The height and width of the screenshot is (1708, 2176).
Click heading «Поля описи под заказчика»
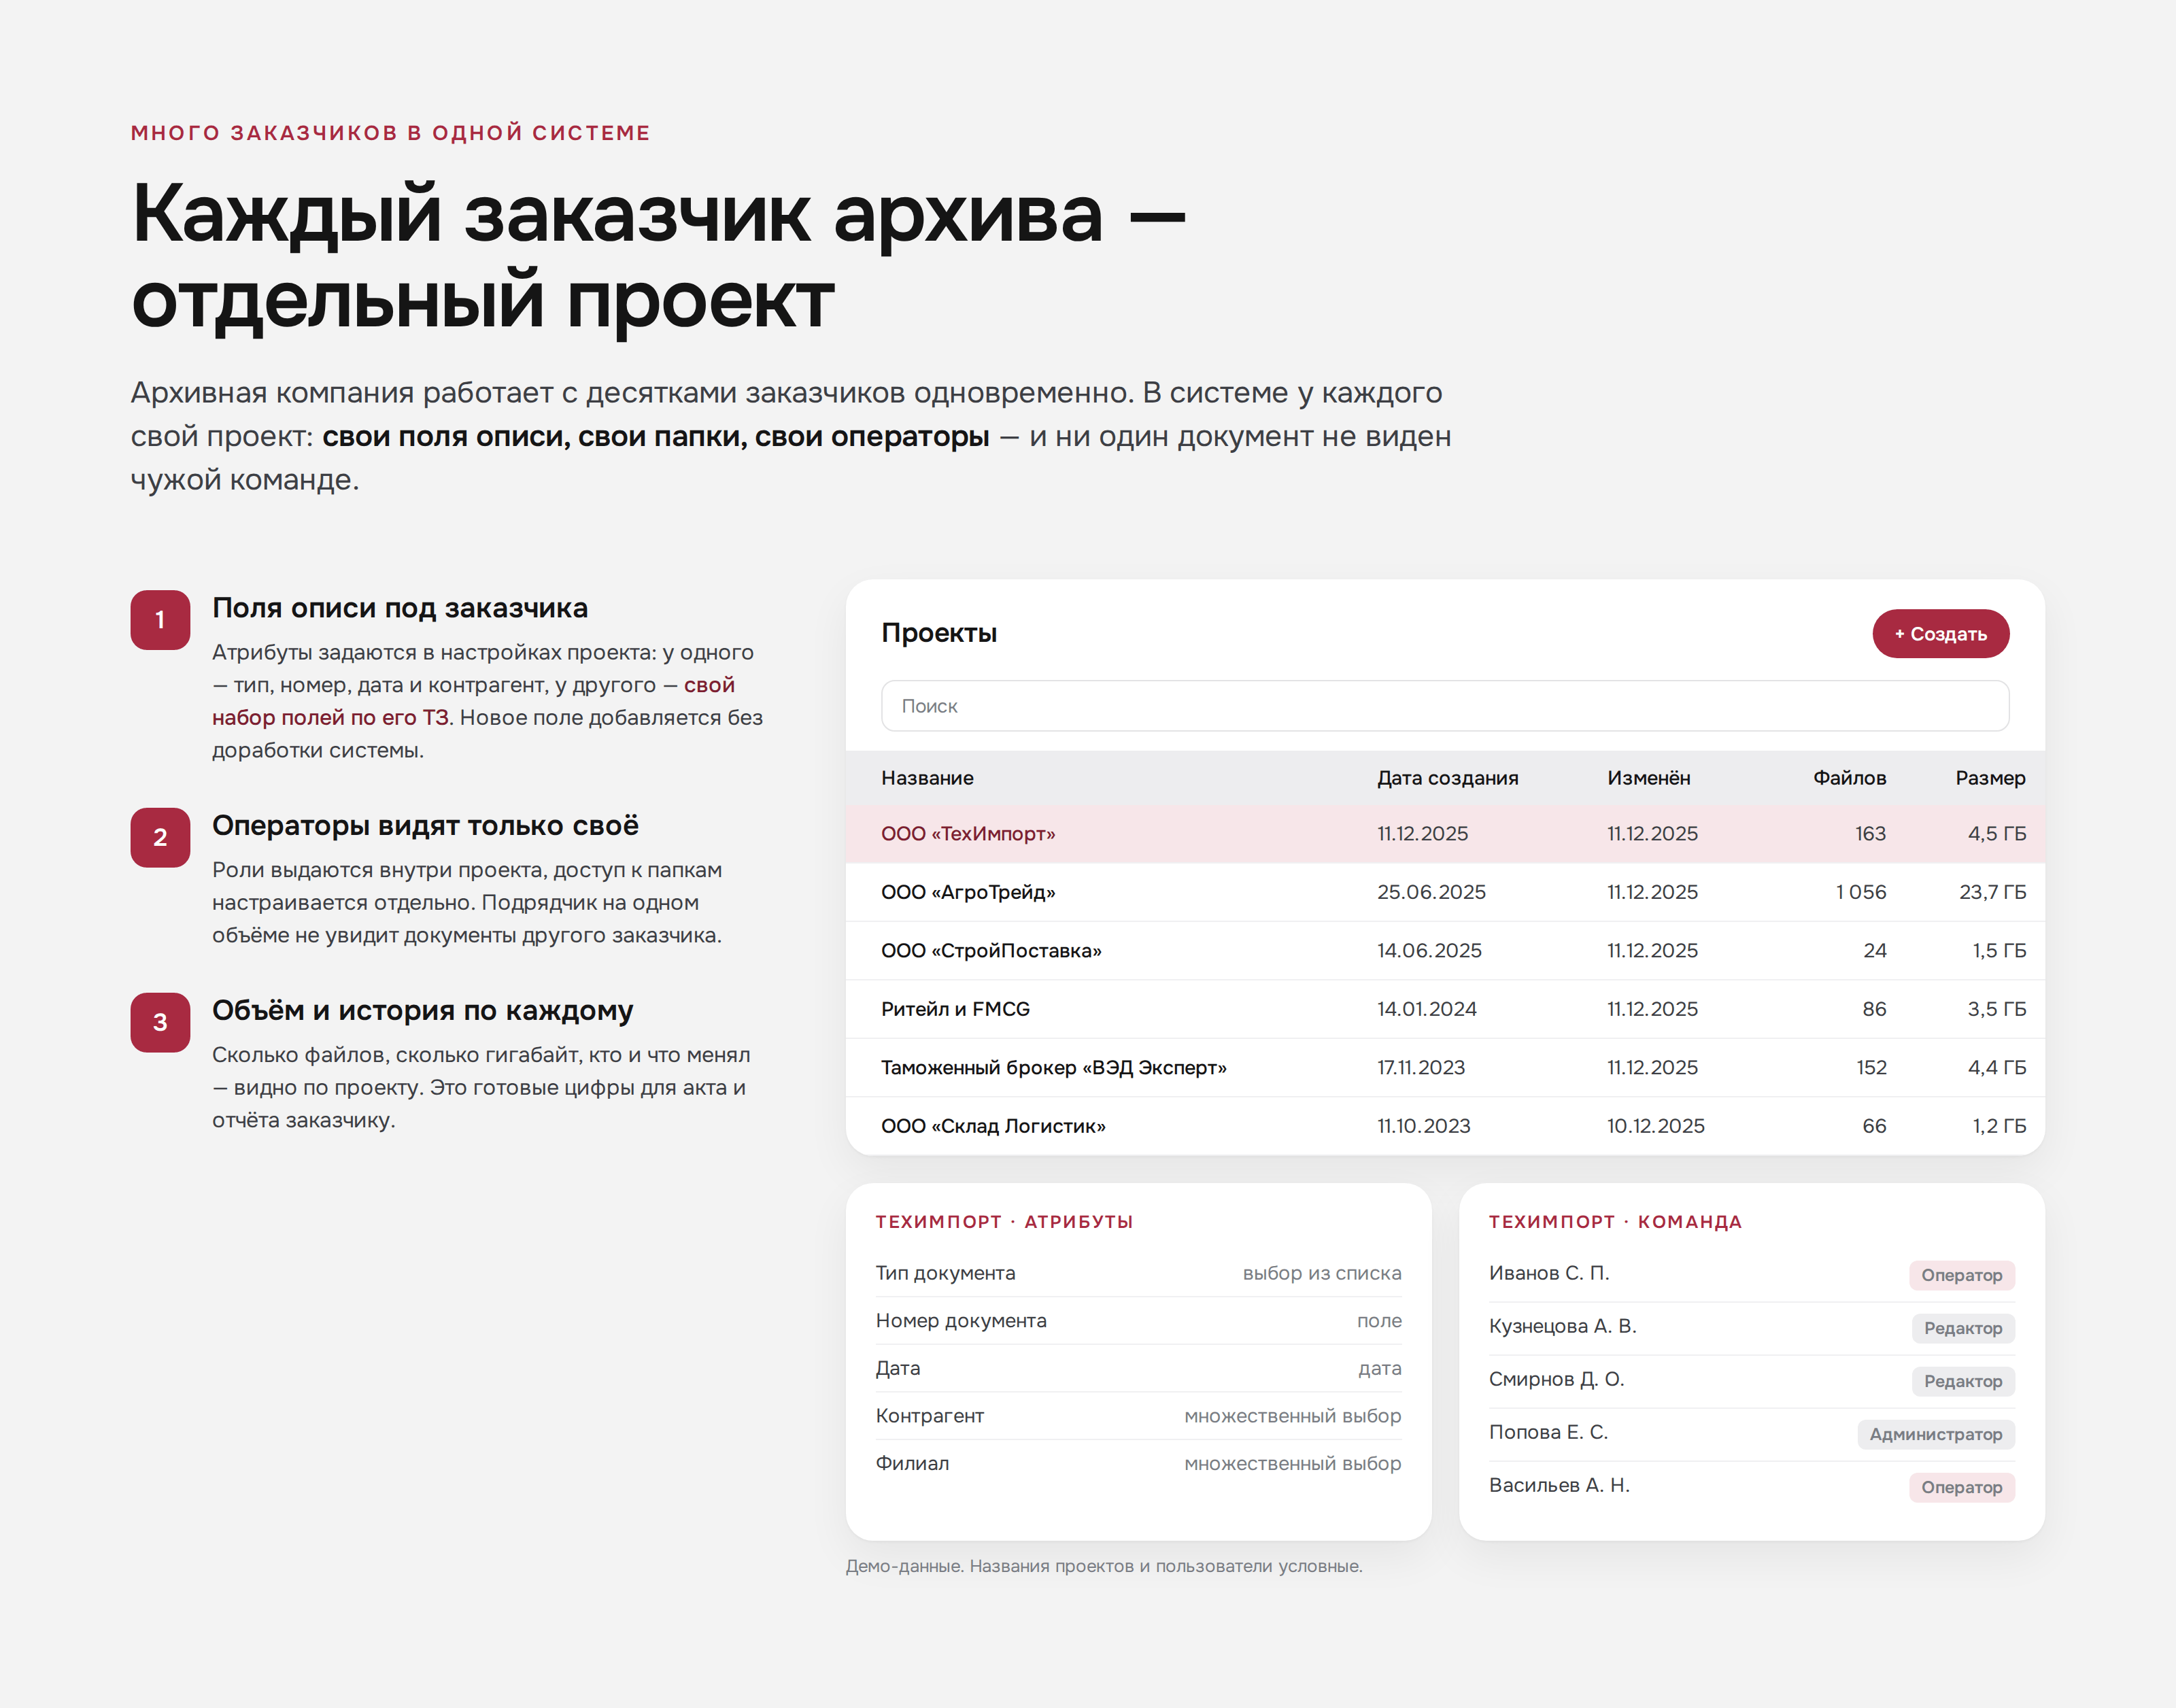point(400,608)
